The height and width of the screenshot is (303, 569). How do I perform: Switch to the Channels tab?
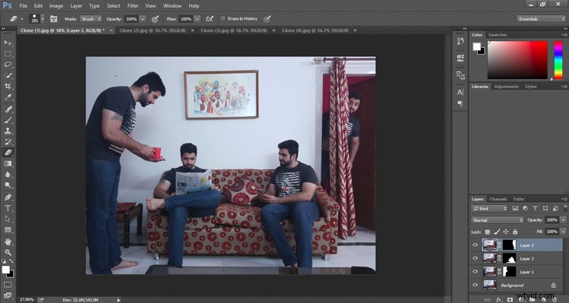pos(498,199)
